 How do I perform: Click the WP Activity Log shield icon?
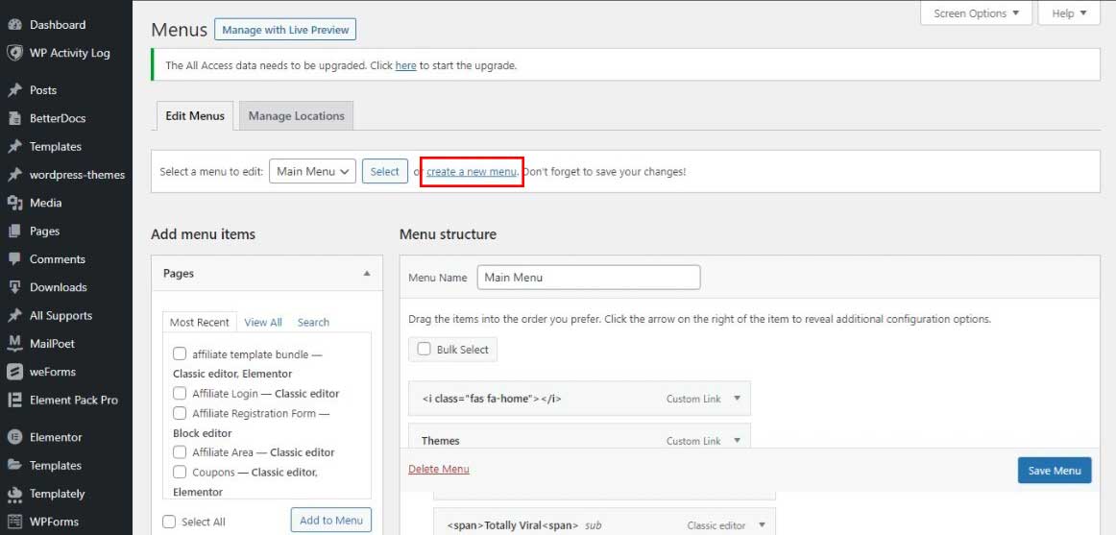coord(14,53)
